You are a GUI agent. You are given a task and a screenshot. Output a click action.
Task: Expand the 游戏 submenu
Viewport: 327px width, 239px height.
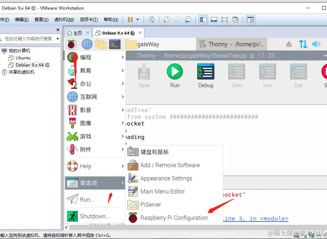(x=95, y=136)
